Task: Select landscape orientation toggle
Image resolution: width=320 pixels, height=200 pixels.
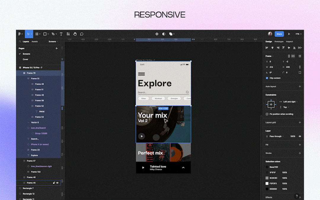Action: coord(293,56)
